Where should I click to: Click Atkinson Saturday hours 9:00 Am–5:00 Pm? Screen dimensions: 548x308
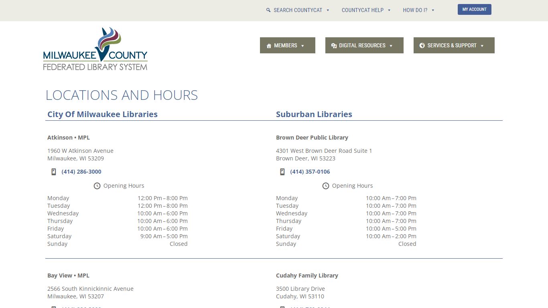[164, 236]
